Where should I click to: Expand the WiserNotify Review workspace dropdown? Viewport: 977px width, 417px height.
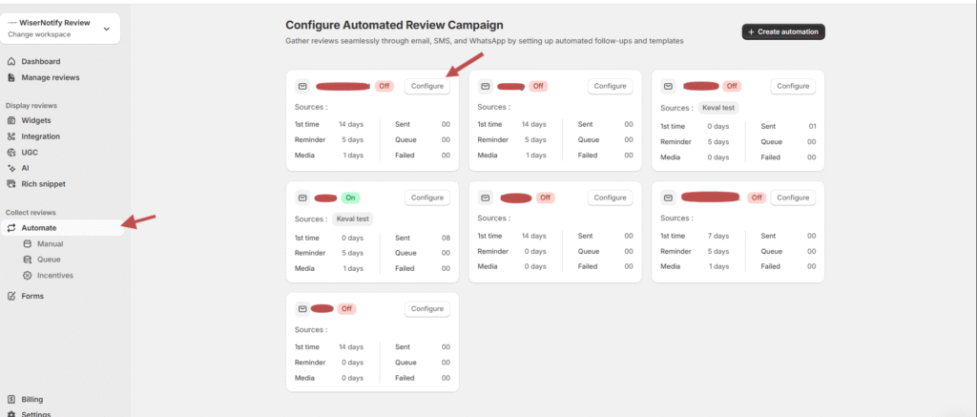106,29
